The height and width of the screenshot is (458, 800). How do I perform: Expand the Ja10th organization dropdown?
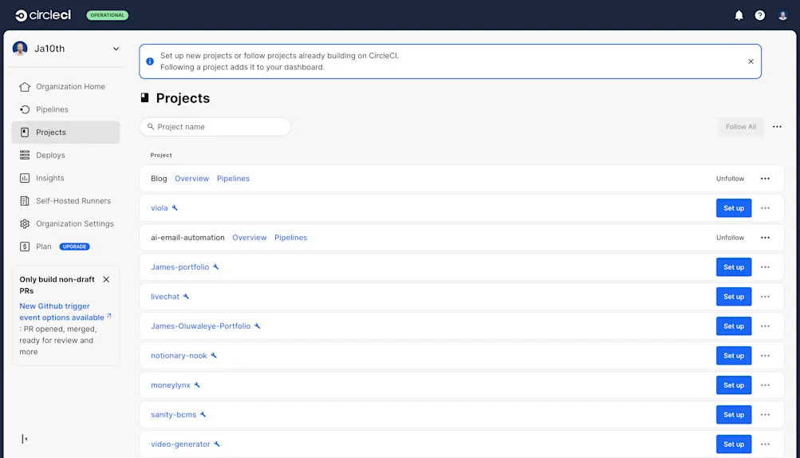pos(116,49)
